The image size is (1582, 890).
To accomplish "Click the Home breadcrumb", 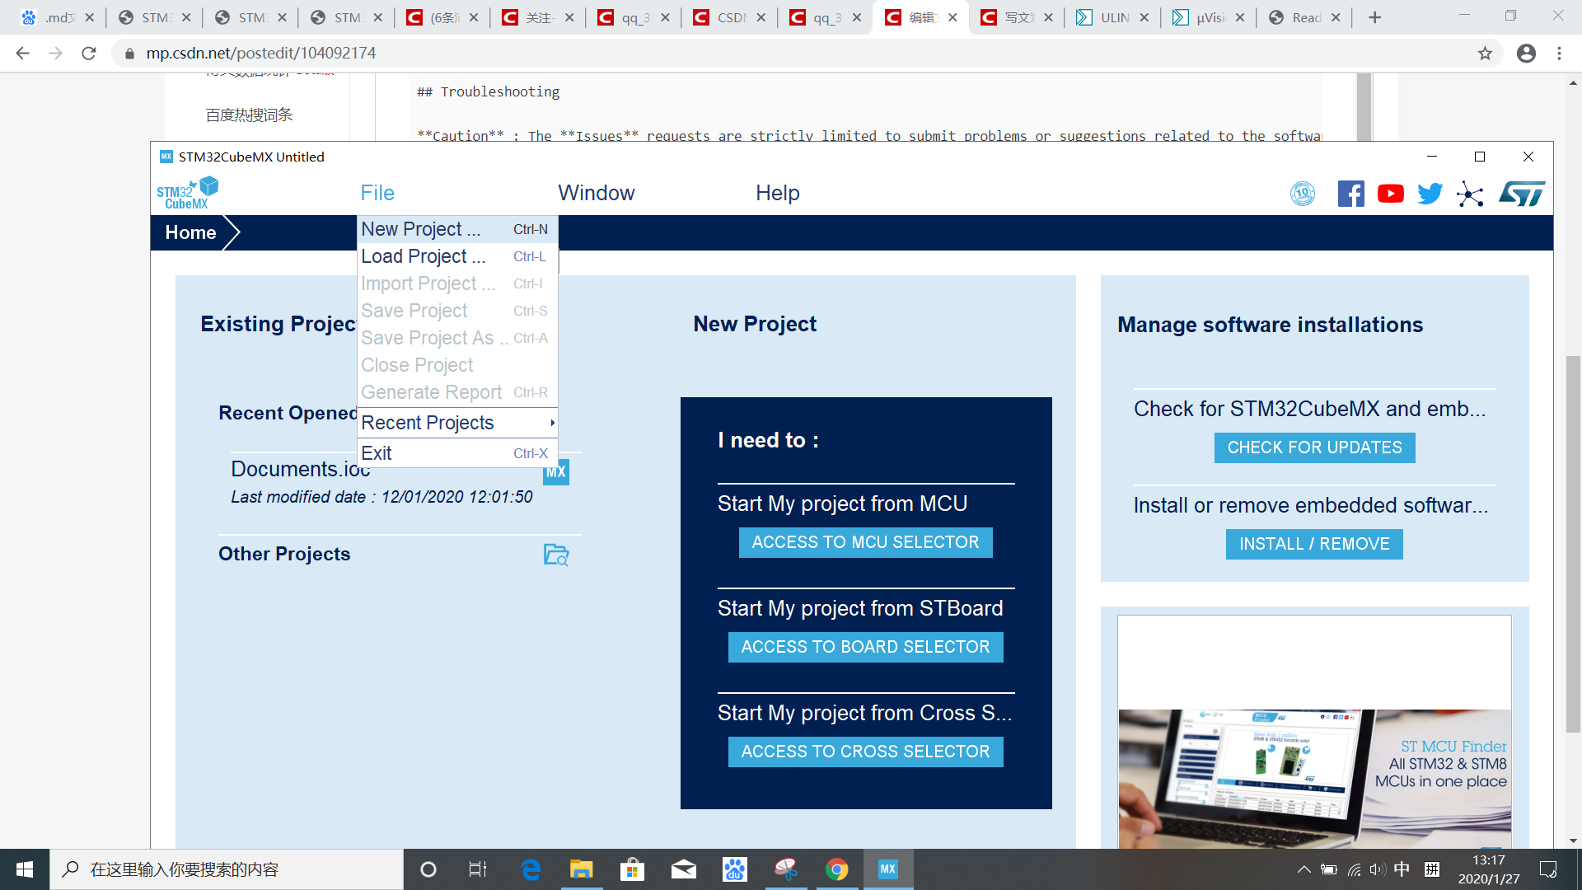I will point(190,232).
